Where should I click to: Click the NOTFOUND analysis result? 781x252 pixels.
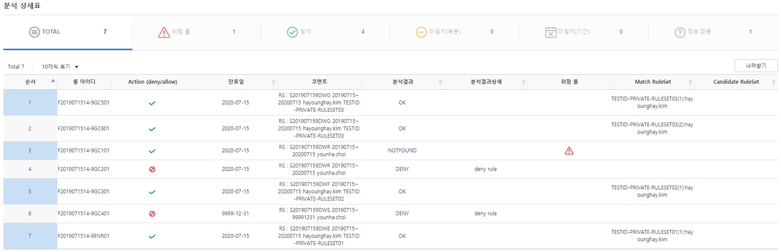[x=402, y=151]
